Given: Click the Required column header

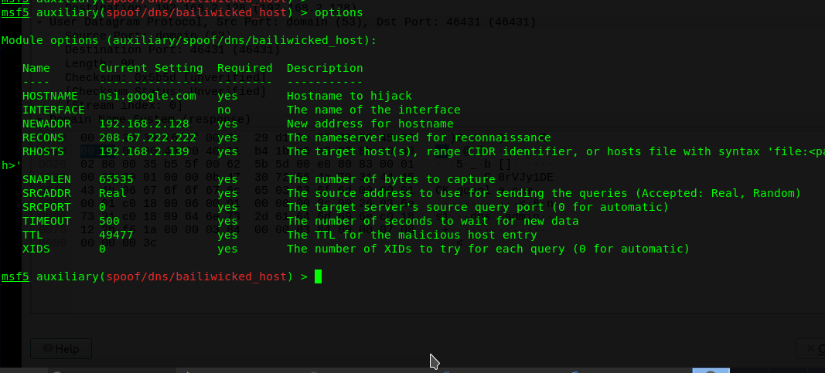Looking at the screenshot, I should [x=244, y=68].
